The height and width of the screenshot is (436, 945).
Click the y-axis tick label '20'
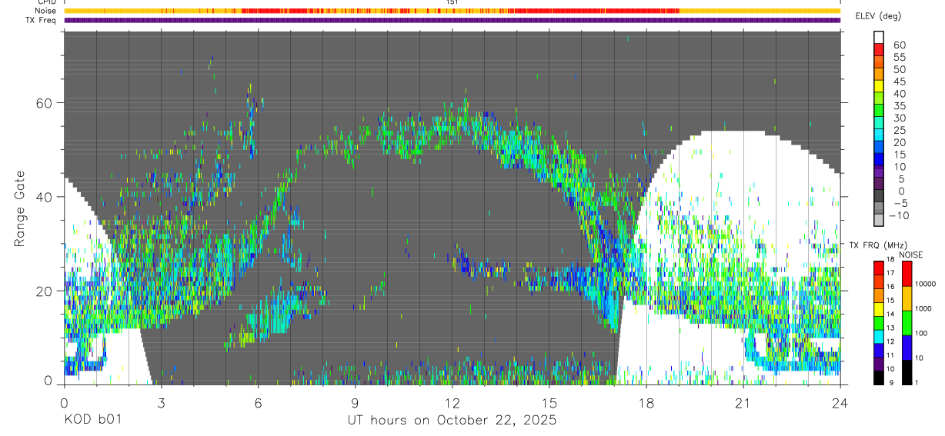click(x=44, y=291)
